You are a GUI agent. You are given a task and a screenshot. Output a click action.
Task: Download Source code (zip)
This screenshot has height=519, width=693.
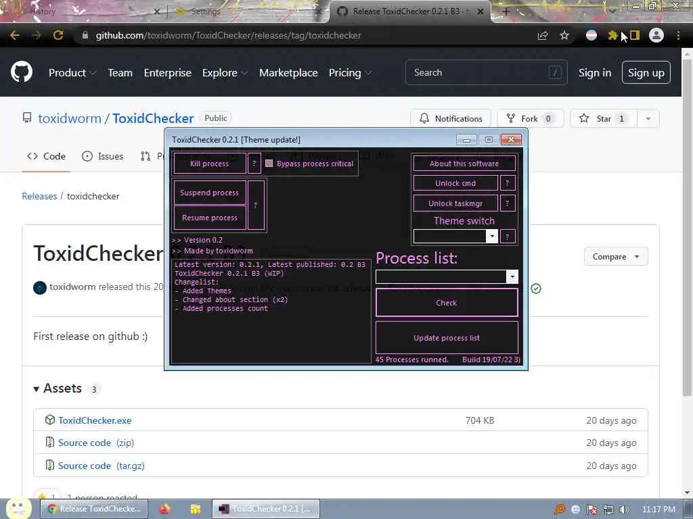pyautogui.click(x=96, y=443)
